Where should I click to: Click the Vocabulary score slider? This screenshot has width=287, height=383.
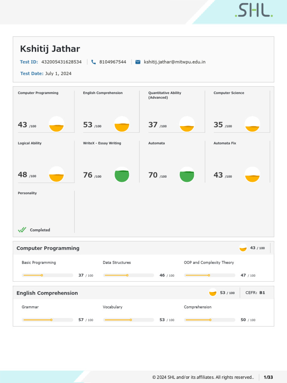pos(129,320)
